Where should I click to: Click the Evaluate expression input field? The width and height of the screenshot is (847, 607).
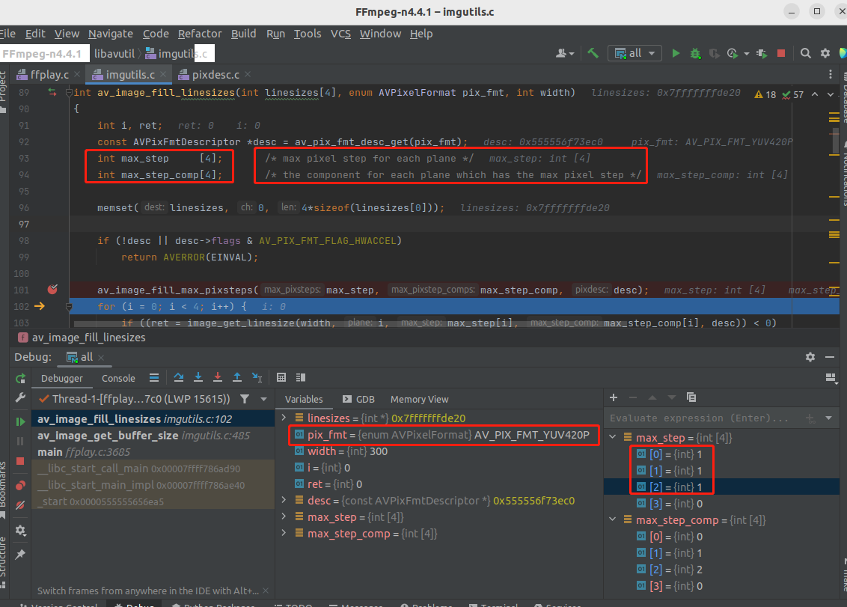click(x=700, y=418)
